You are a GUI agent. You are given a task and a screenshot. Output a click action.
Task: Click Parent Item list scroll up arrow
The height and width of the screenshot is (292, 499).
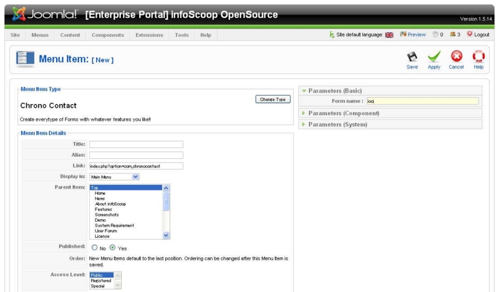166,188
